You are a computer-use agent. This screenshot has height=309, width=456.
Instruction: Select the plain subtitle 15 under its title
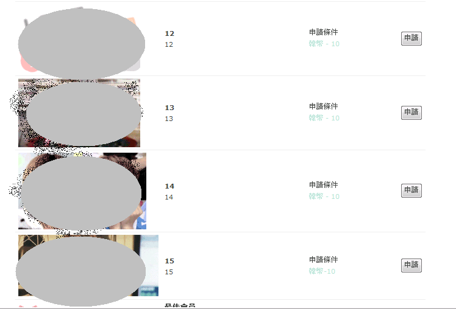pos(169,272)
